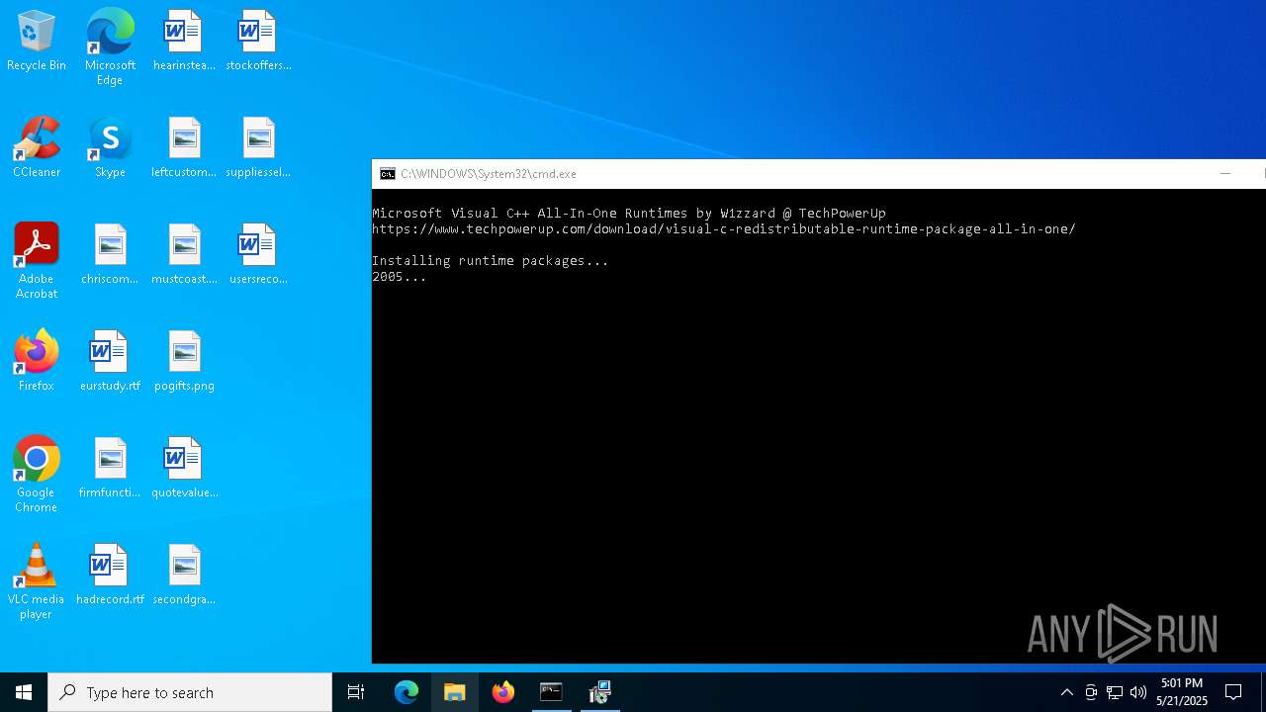
Task: Select the usersreco Word document icon
Action: pyautogui.click(x=258, y=255)
